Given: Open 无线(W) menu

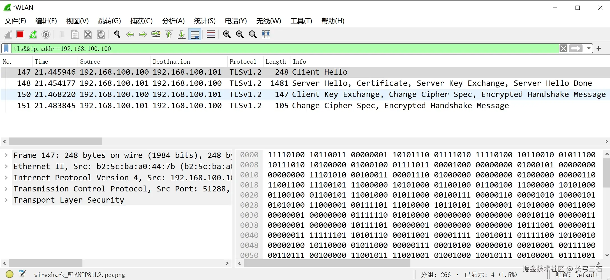Looking at the screenshot, I should (269, 21).
